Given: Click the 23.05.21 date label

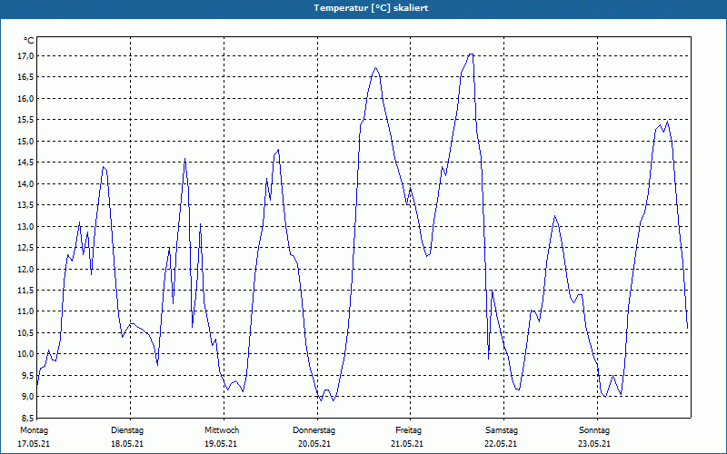Looking at the screenshot, I should [x=594, y=444].
